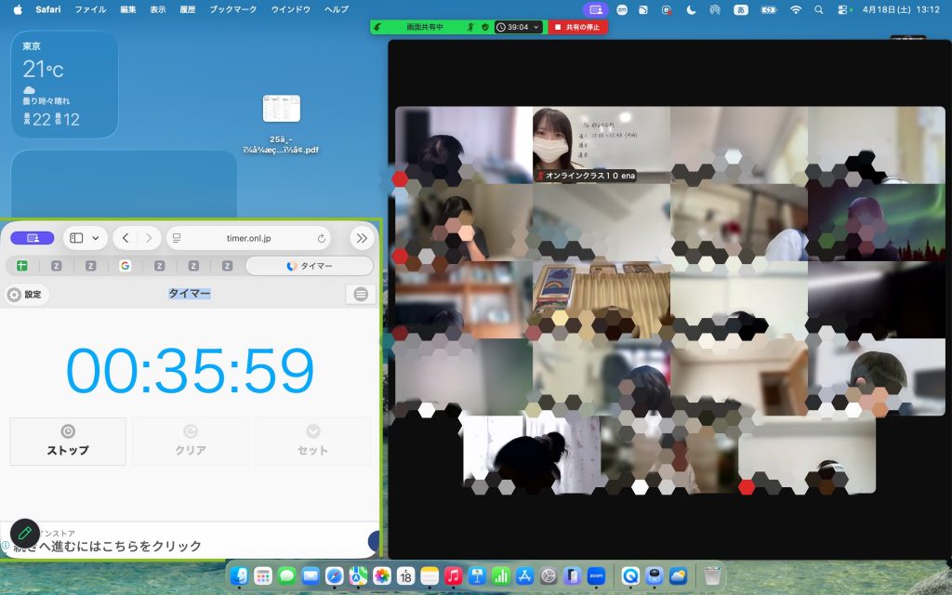Open the dropdown chevron beside the sidebar button

(97, 238)
